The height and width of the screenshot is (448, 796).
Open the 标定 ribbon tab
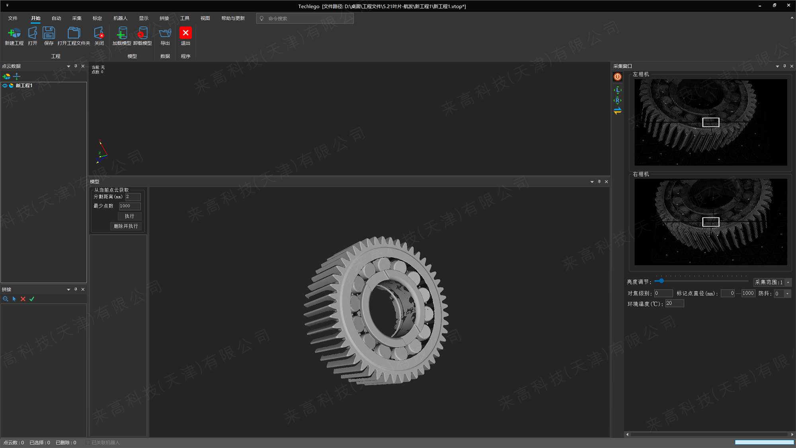tap(97, 18)
